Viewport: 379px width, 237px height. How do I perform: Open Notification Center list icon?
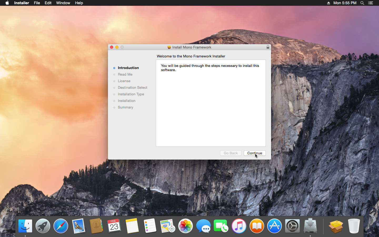371,3
